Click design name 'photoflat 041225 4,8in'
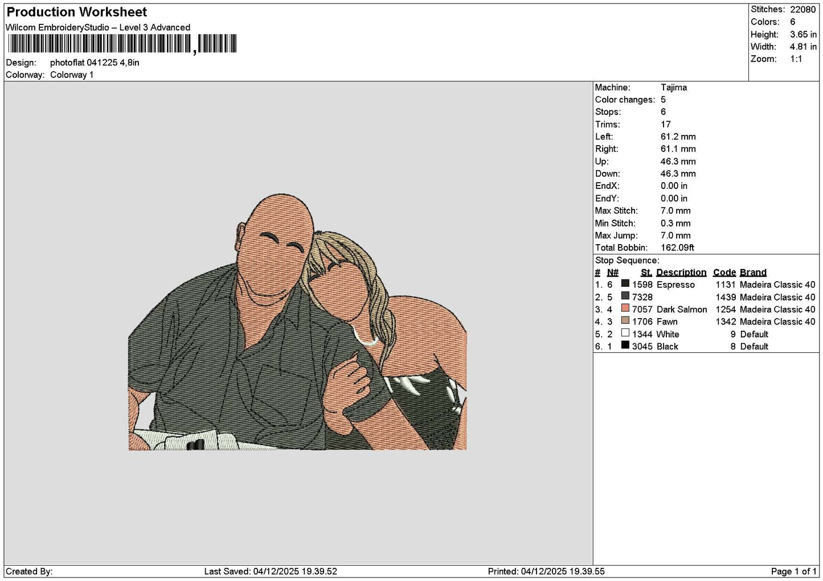 click(95, 63)
